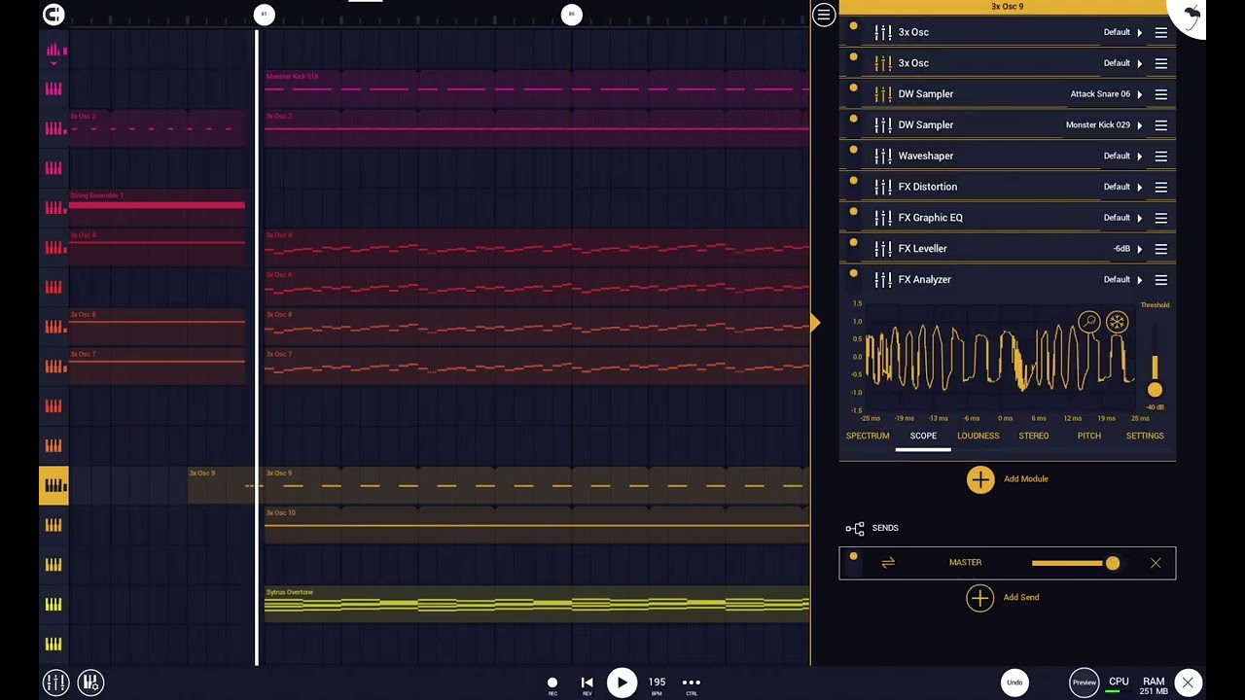Open the Attack Snare 06 preset arrow
The height and width of the screenshot is (700, 1245).
(x=1140, y=94)
